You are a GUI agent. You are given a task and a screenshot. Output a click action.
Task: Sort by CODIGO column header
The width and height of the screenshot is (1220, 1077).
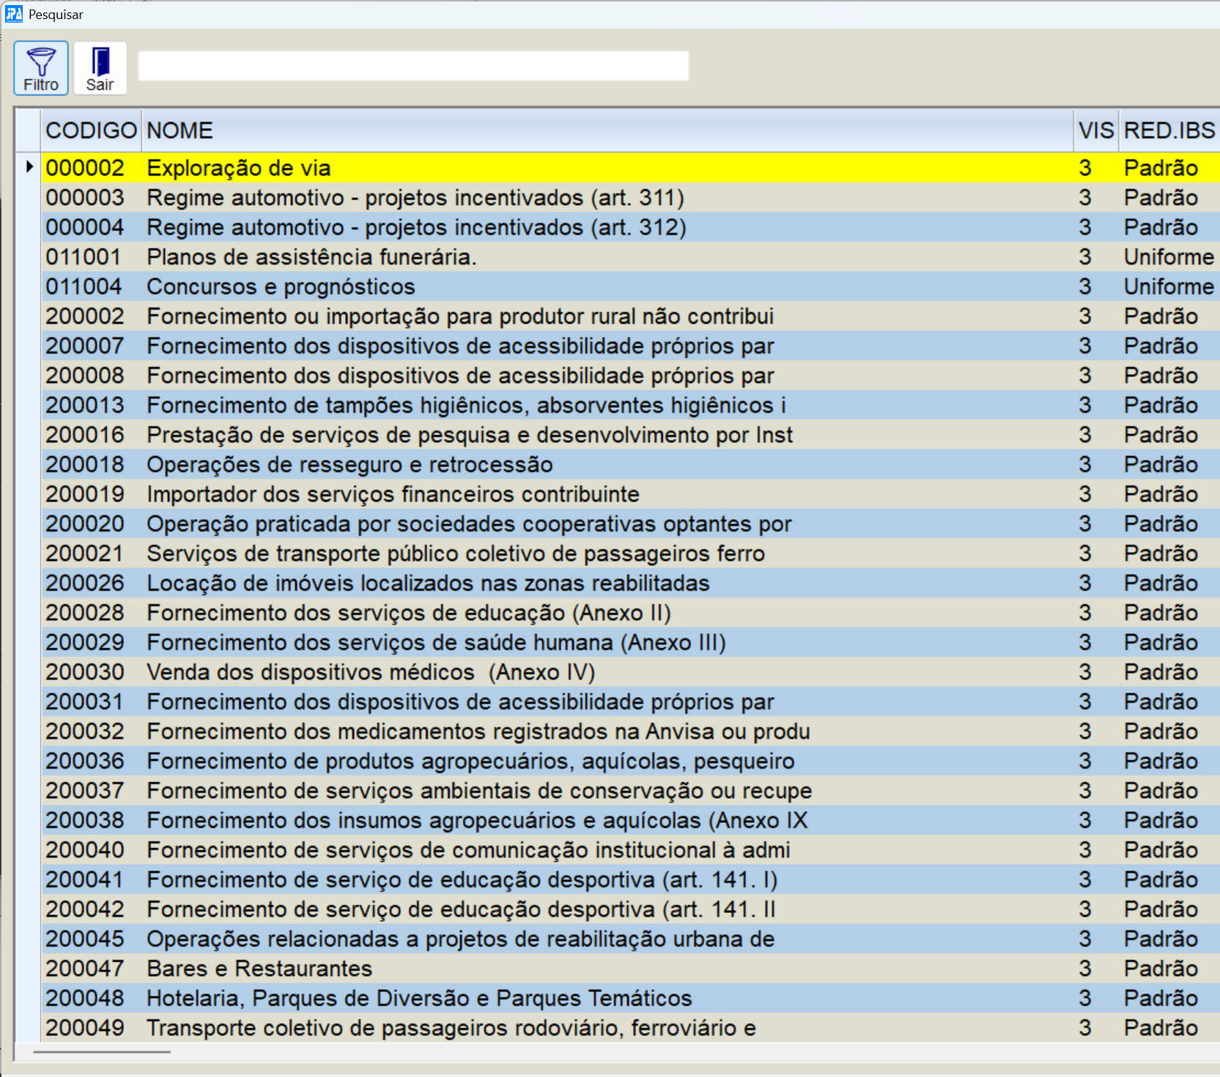coord(91,130)
